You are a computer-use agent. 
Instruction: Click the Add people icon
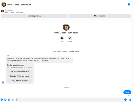tap(62, 38)
